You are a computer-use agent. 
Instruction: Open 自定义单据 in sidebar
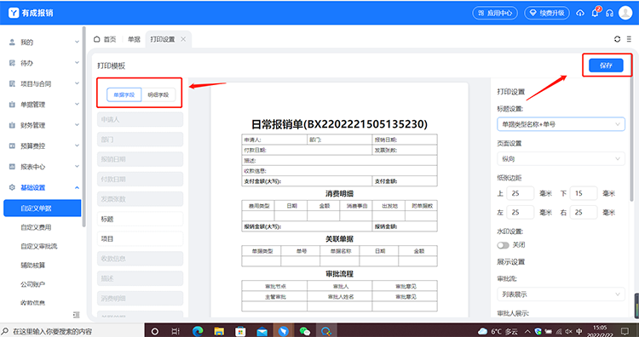pyautogui.click(x=43, y=208)
